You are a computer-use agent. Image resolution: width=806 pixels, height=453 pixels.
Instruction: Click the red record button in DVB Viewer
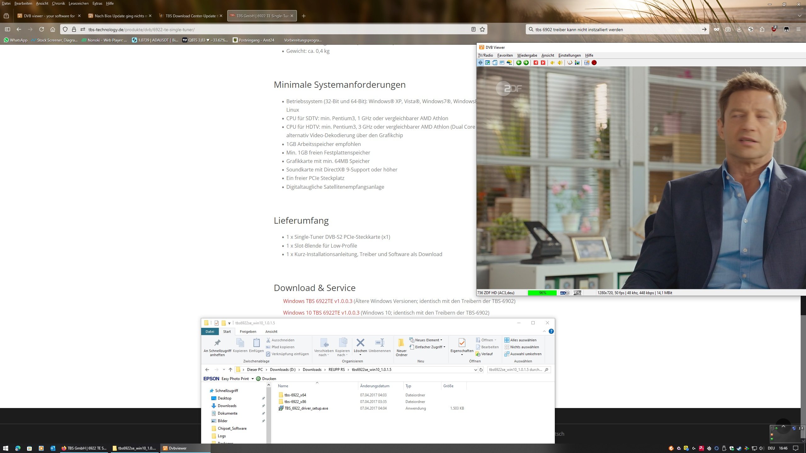pos(594,63)
